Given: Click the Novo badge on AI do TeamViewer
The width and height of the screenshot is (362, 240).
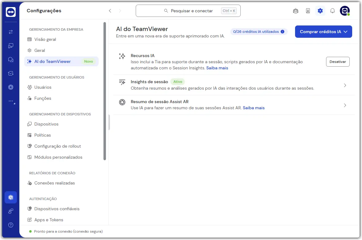Looking at the screenshot, I should click(89, 61).
